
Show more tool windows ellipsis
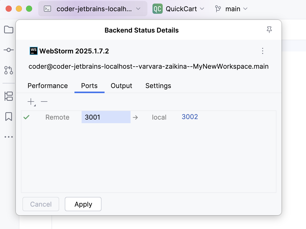point(9,137)
